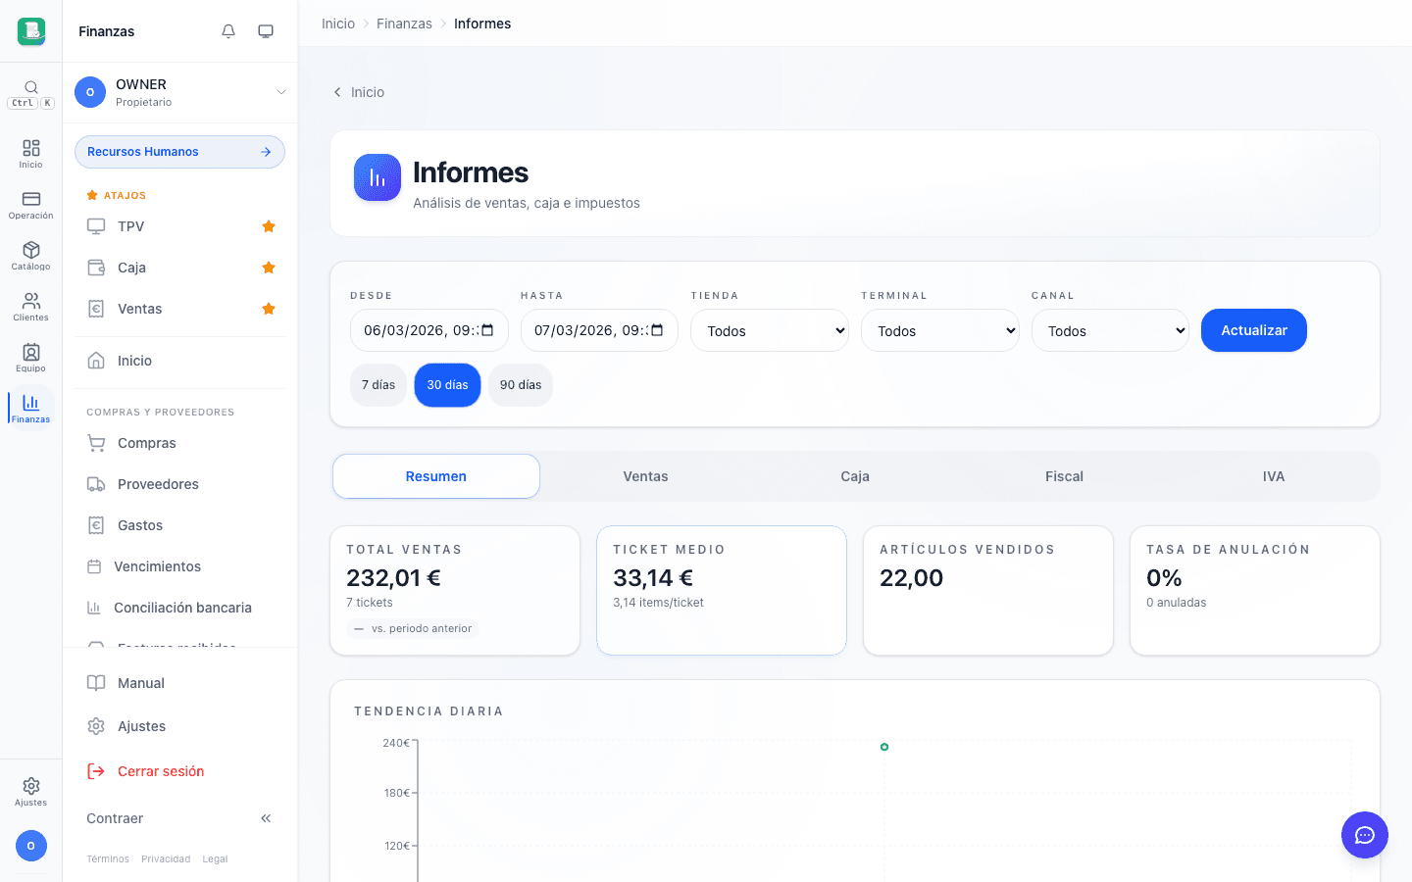Open the Ticket Medio card
Image resolution: width=1412 pixels, height=882 pixels.
[x=722, y=591]
